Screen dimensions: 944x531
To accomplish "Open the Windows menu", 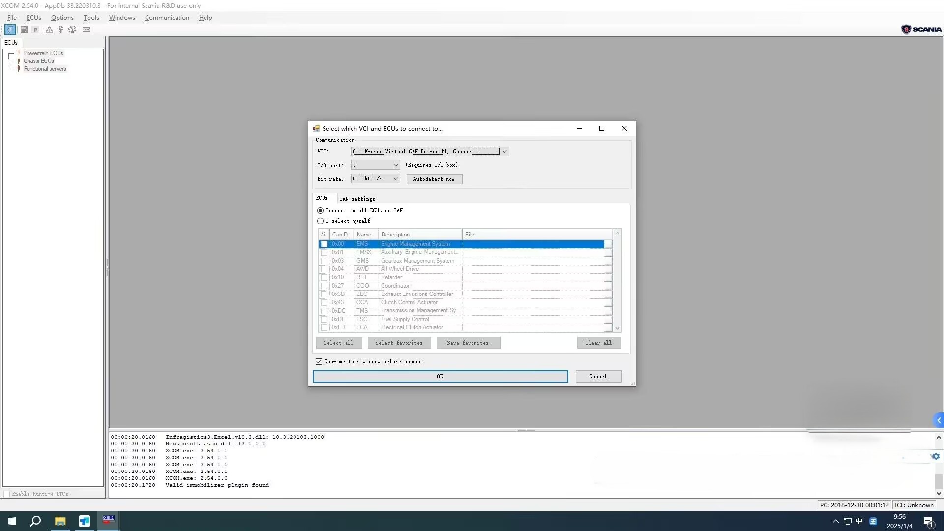I will tap(122, 18).
